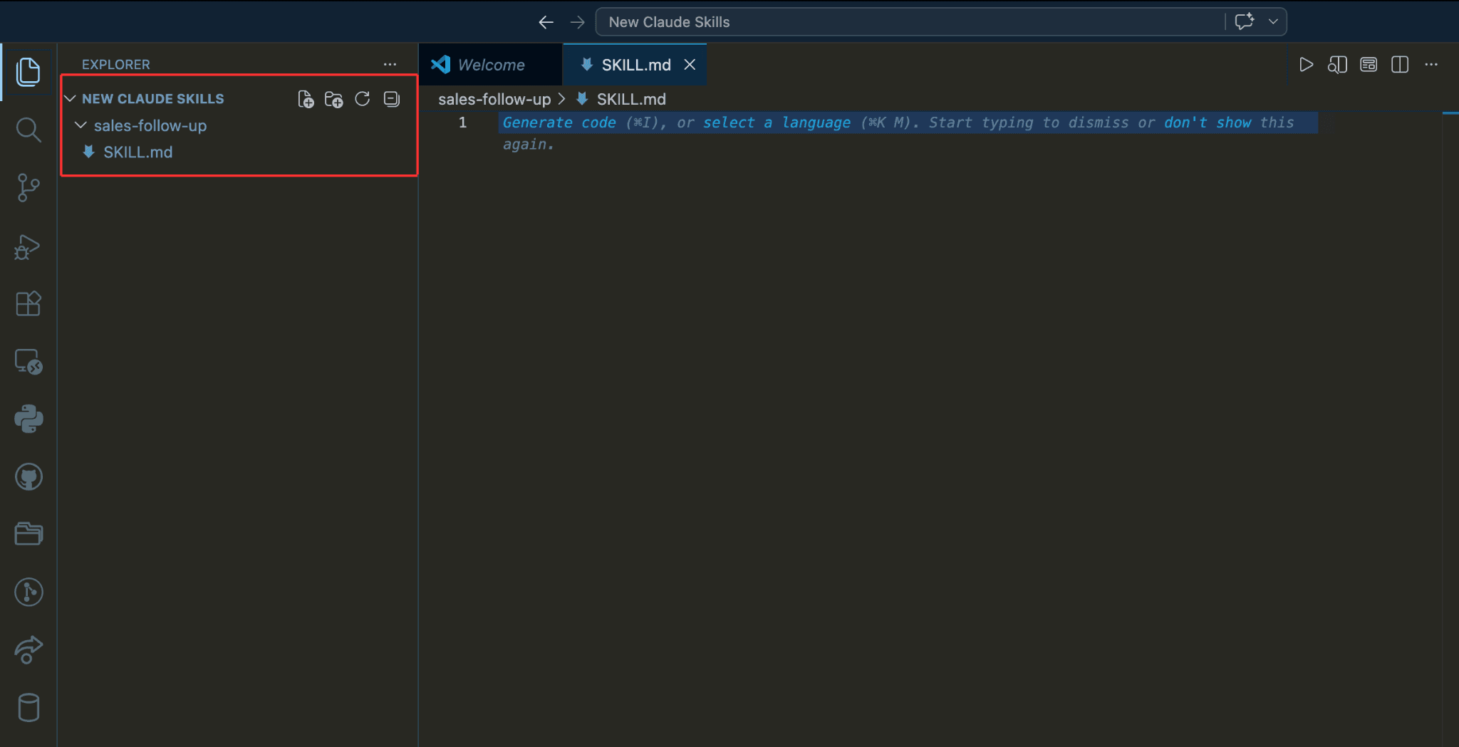This screenshot has width=1459, height=747.
Task: Close the SKILL.md tab
Action: pos(690,65)
